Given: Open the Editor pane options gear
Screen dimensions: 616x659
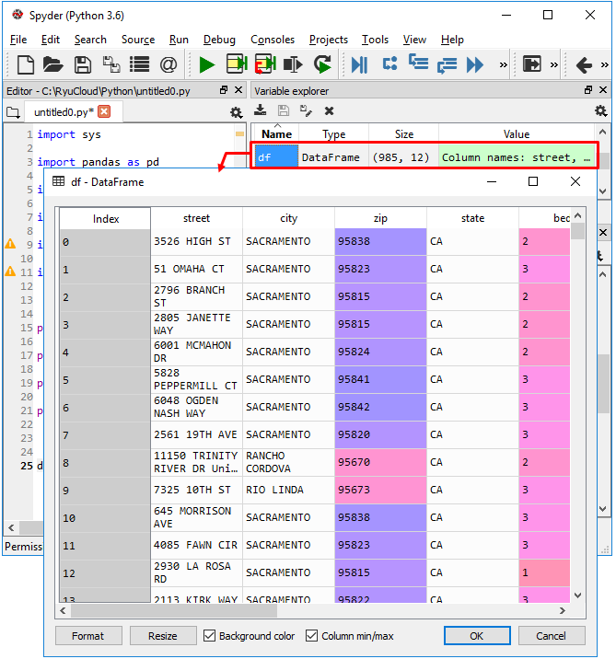Looking at the screenshot, I should [x=236, y=112].
